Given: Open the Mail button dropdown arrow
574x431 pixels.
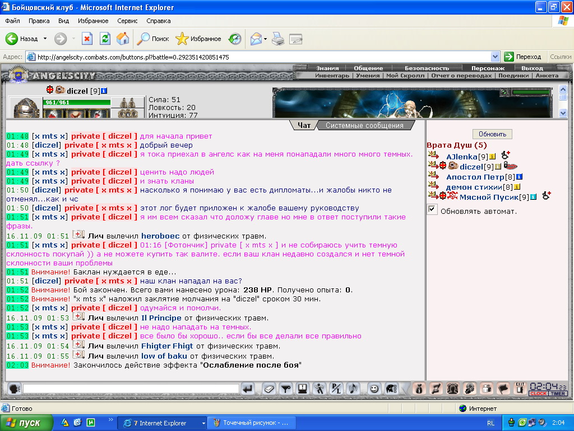Looking at the screenshot, I should (x=265, y=39).
